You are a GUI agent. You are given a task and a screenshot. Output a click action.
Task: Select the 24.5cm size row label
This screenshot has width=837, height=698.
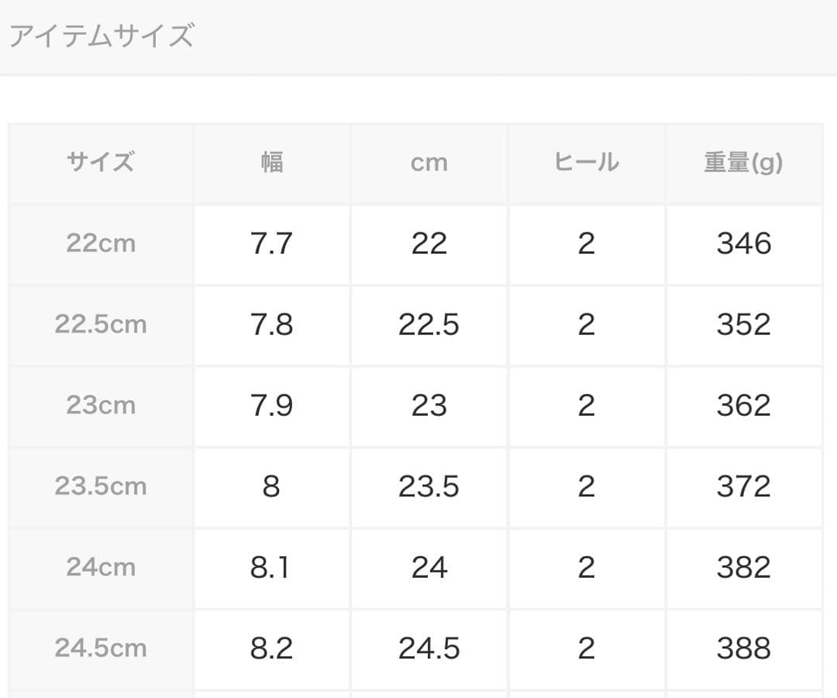click(101, 648)
